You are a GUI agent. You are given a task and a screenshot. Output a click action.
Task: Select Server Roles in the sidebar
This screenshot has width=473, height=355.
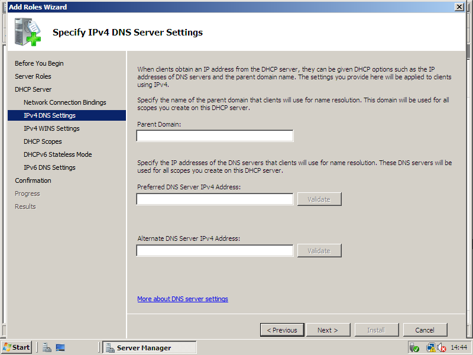pyautogui.click(x=33, y=76)
